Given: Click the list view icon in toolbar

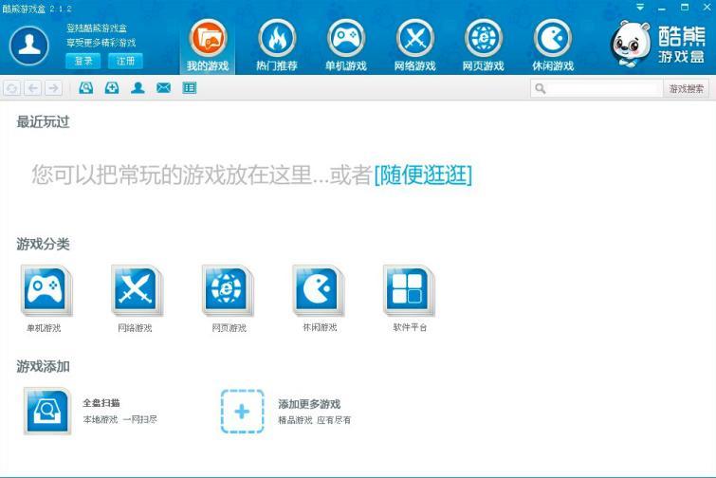Looking at the screenshot, I should (x=190, y=88).
